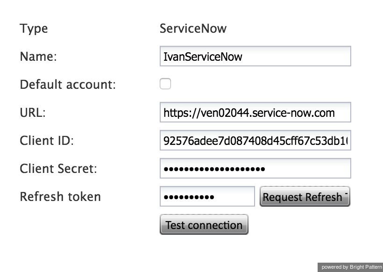
Task: Click the masked dots in Client Secret
Action: pos(214,169)
